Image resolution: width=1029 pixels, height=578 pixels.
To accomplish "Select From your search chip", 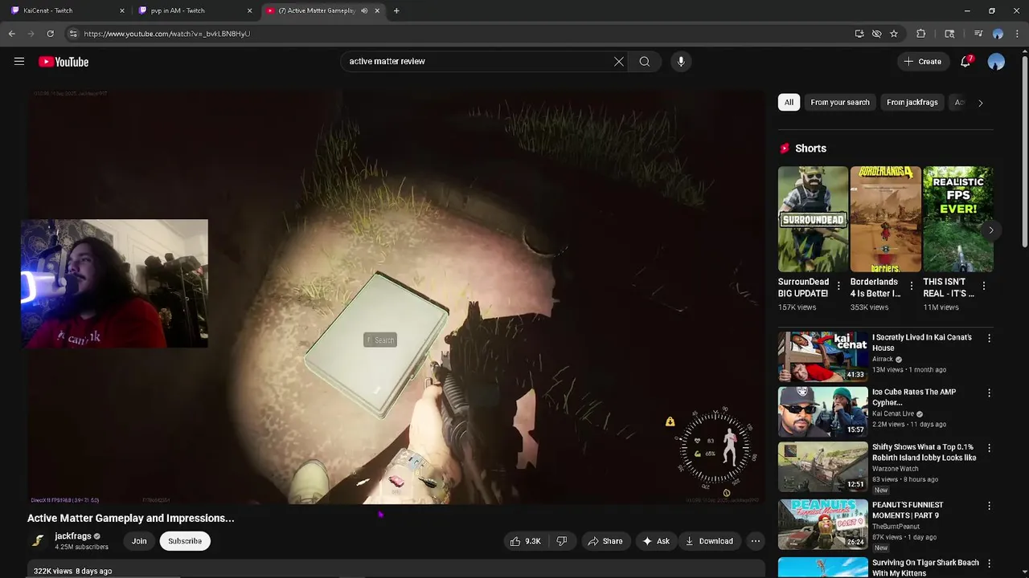I will point(840,102).
